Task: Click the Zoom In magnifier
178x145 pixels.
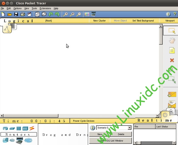Action: [65, 15]
